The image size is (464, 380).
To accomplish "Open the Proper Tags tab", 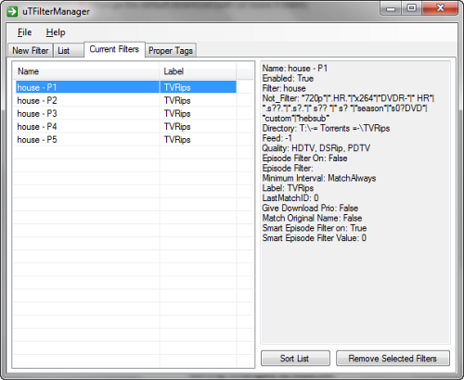I will click(171, 50).
